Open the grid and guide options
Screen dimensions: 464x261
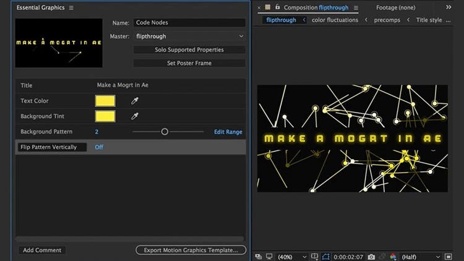tap(316, 256)
